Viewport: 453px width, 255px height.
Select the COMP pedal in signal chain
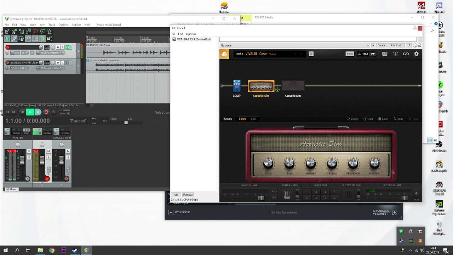click(x=237, y=86)
